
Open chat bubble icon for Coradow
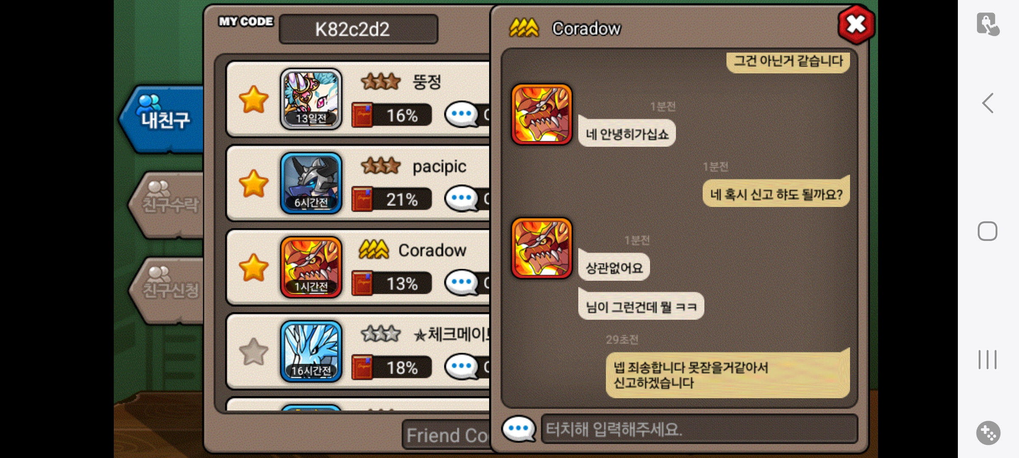(x=462, y=282)
